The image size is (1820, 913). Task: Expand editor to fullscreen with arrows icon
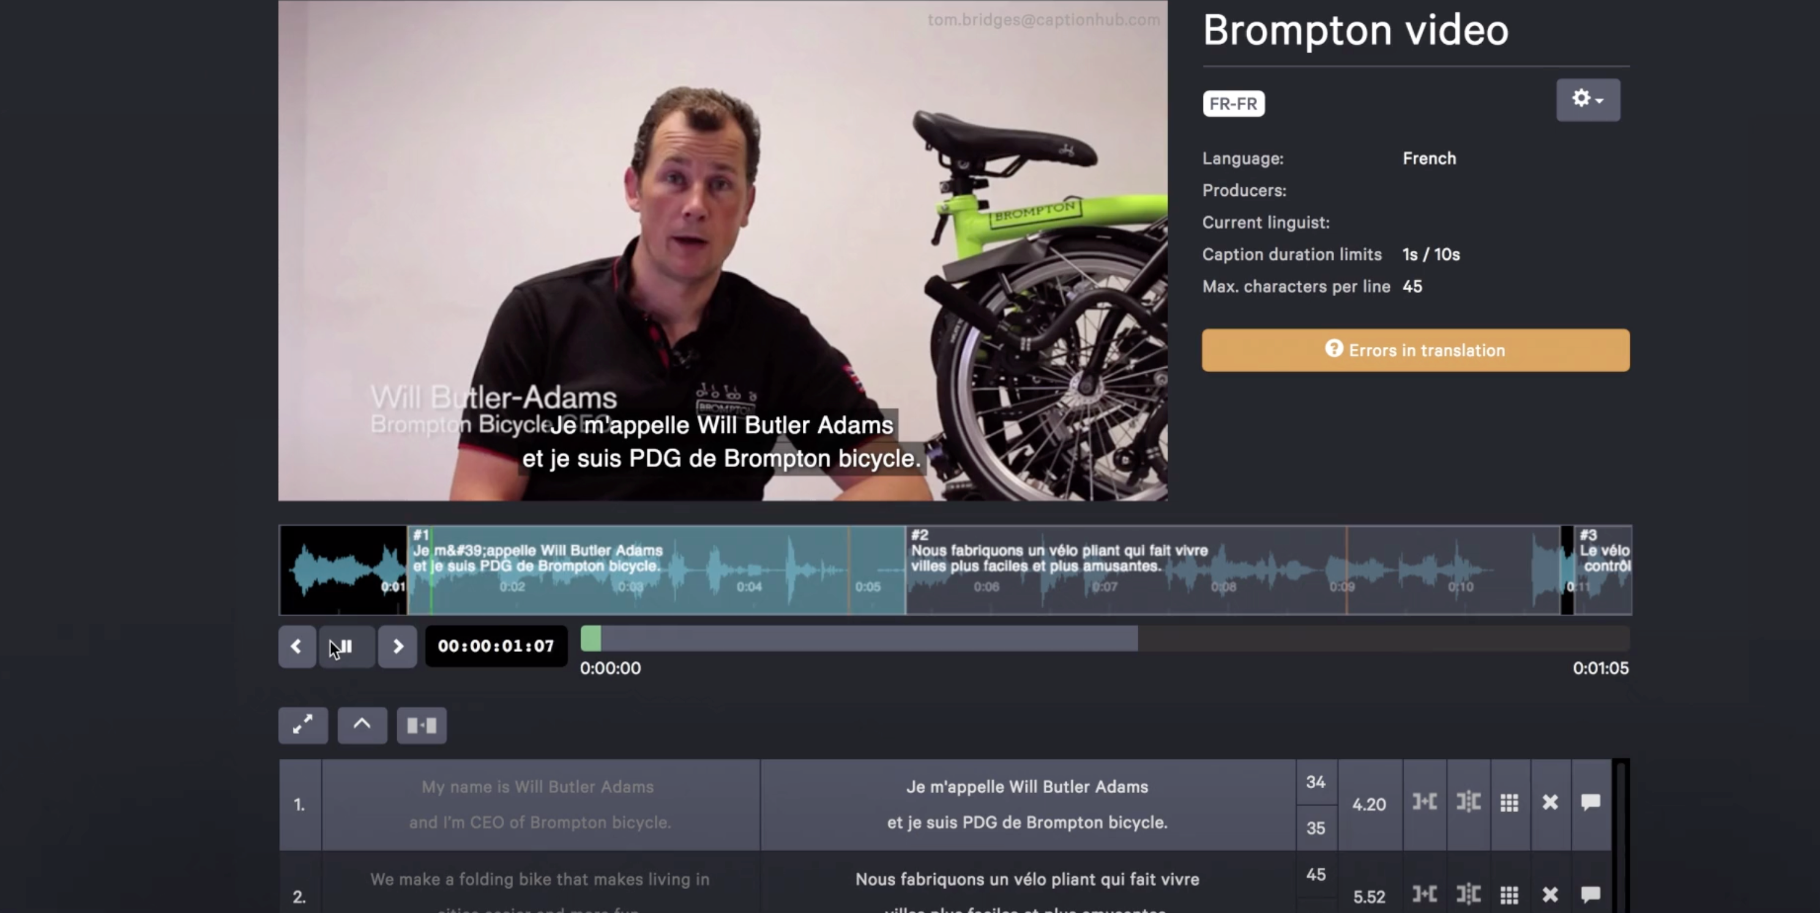pos(303,725)
